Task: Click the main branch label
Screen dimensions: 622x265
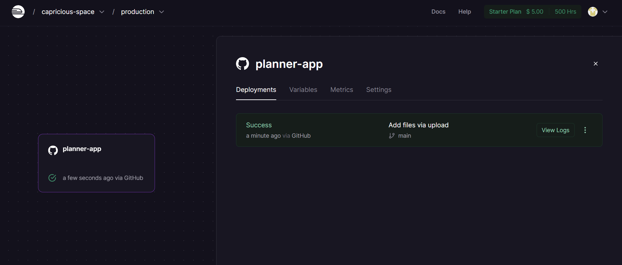Action: (x=404, y=136)
